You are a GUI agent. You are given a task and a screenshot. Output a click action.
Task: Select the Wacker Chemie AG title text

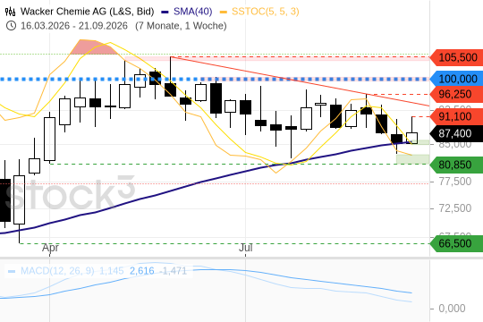tap(87, 12)
